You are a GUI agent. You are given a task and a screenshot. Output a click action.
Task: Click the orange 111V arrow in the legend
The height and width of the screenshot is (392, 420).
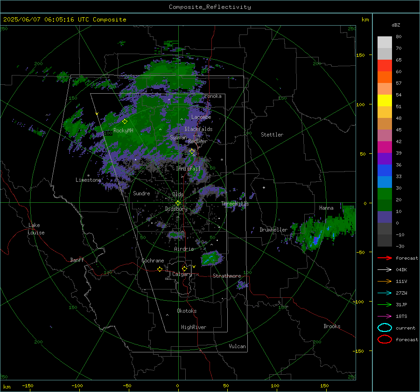(x=385, y=281)
